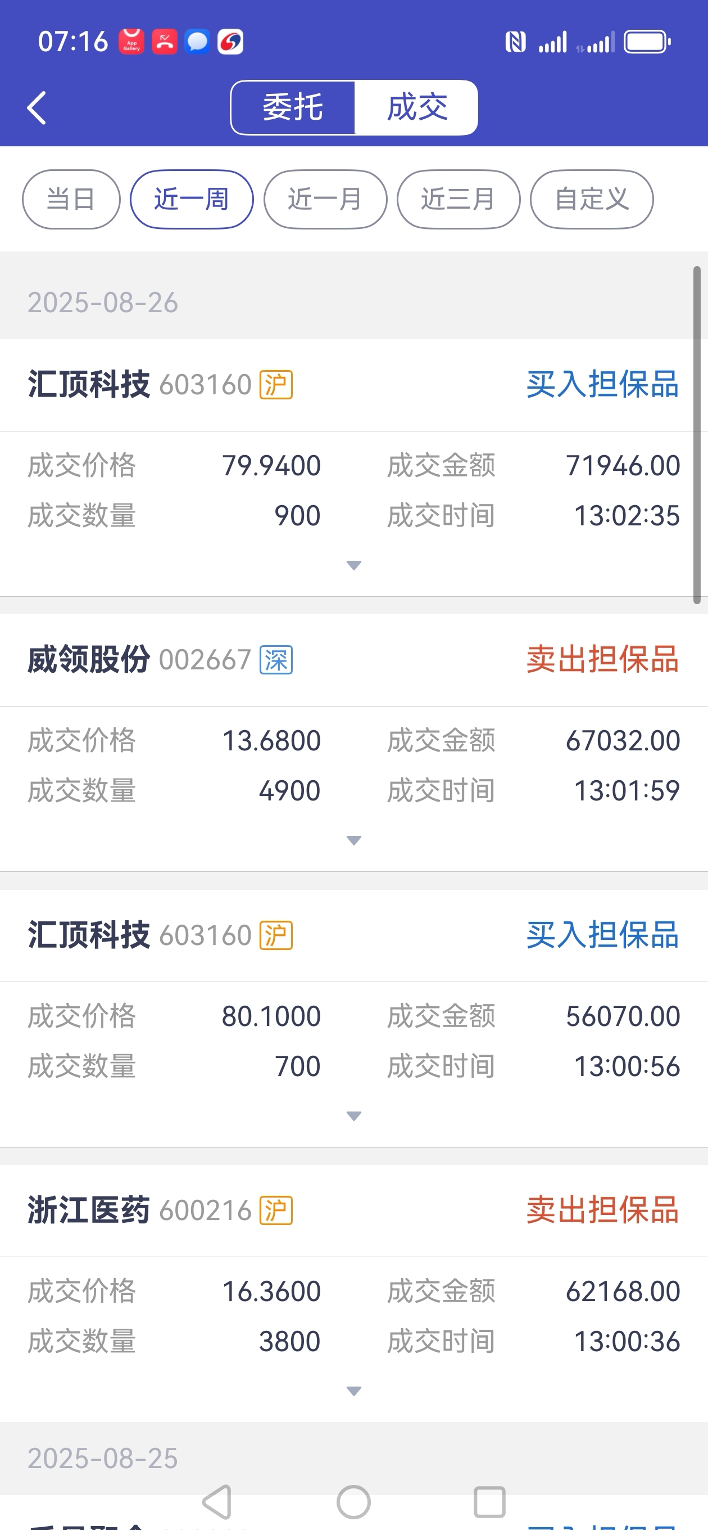Tap the 深 badge next to 威领股份
708x1530 pixels.
pos(276,660)
